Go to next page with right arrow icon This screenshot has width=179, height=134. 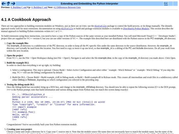point(13,4)
